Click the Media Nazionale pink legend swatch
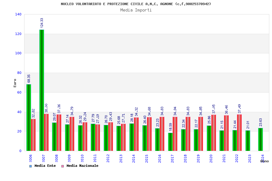Image resolution: width=272 pixels, height=181 pixels. [63, 166]
